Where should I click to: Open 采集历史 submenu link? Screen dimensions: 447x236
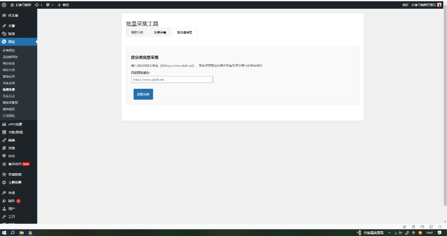(9, 96)
